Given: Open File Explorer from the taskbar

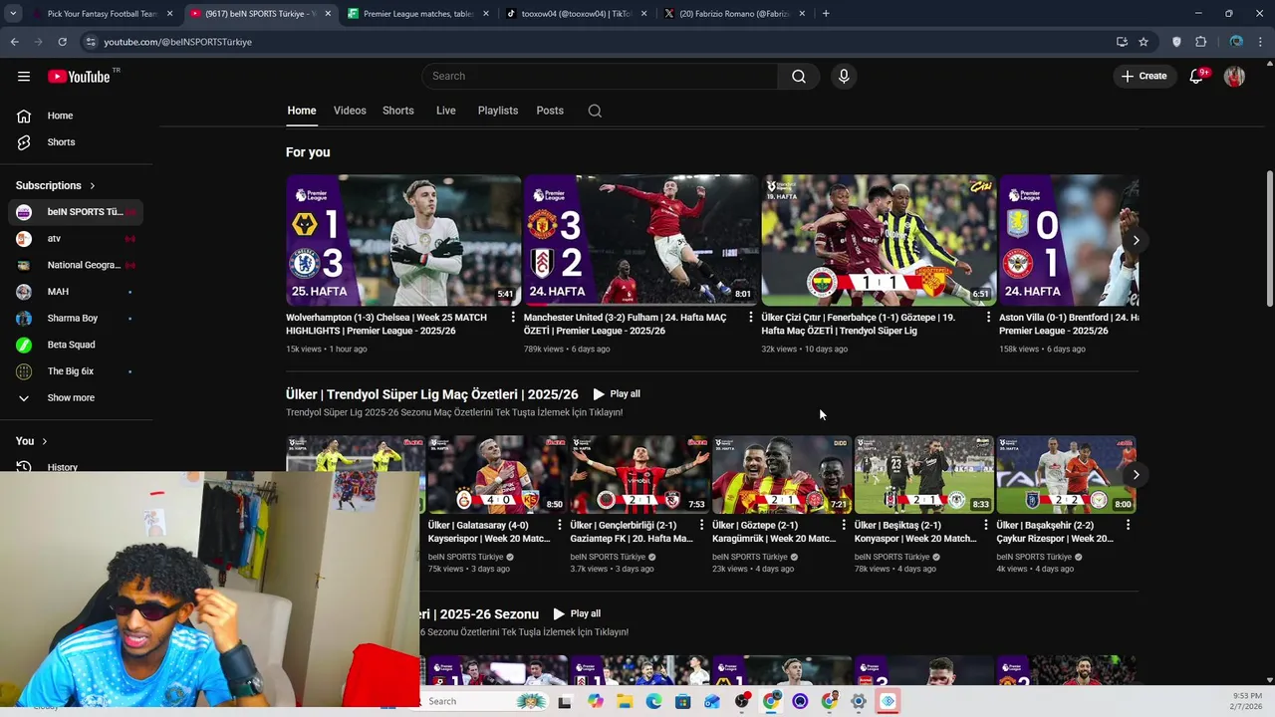Looking at the screenshot, I should pyautogui.click(x=625, y=701).
